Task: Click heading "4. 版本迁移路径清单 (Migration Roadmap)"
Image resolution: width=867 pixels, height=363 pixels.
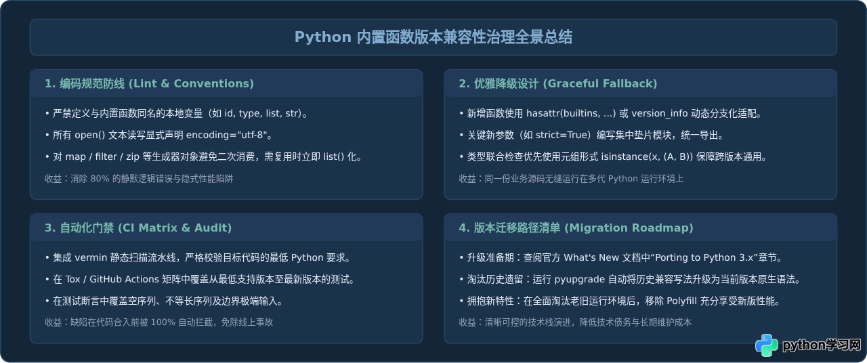Action: [576, 228]
